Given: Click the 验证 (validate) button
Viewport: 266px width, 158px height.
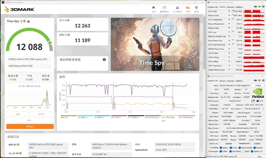Looking at the screenshot, I should point(29,120).
